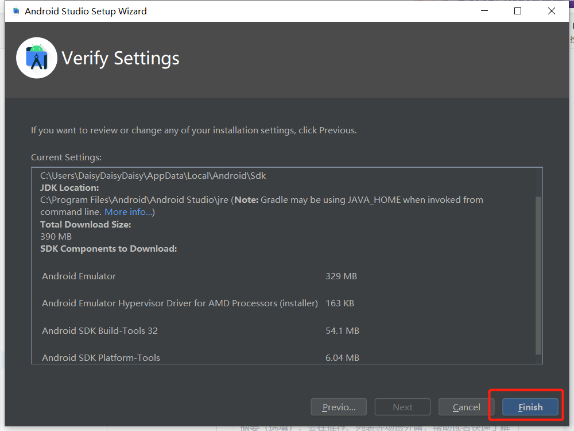Go back with the Previous button
The image size is (574, 431).
(x=339, y=407)
